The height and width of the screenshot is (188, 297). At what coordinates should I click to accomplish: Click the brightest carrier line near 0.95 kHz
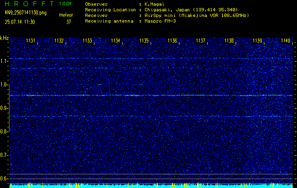(x=151, y=95)
